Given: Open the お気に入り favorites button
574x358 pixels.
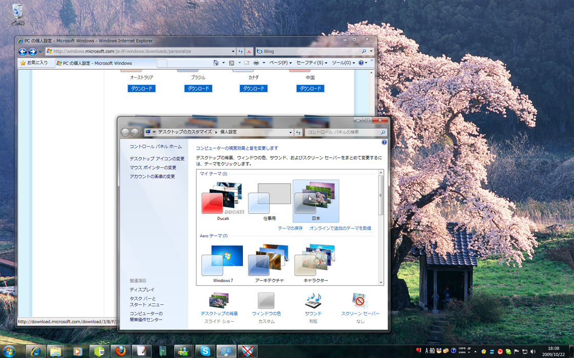Looking at the screenshot, I should (x=34, y=63).
